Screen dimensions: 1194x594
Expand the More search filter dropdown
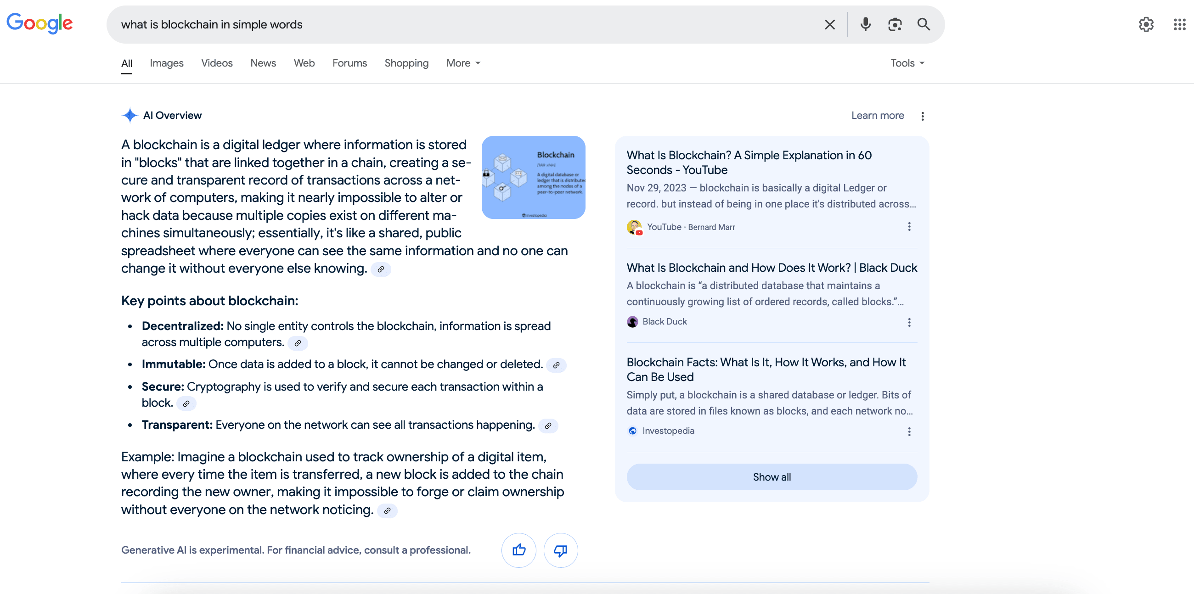point(463,63)
